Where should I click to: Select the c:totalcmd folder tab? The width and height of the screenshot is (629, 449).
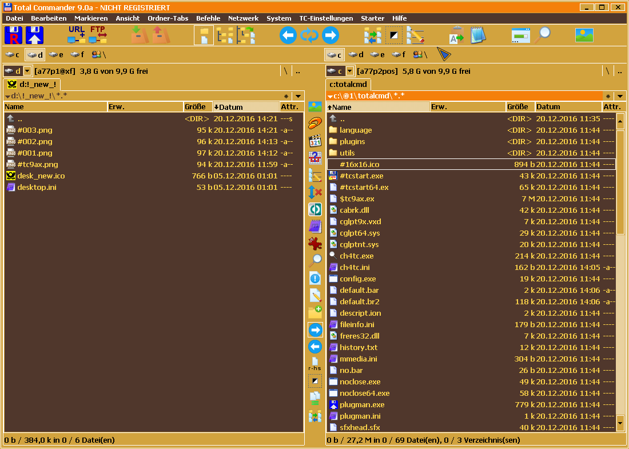[348, 84]
